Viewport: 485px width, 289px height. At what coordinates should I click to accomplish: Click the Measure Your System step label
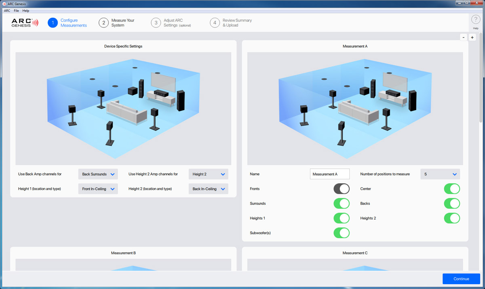click(x=123, y=23)
